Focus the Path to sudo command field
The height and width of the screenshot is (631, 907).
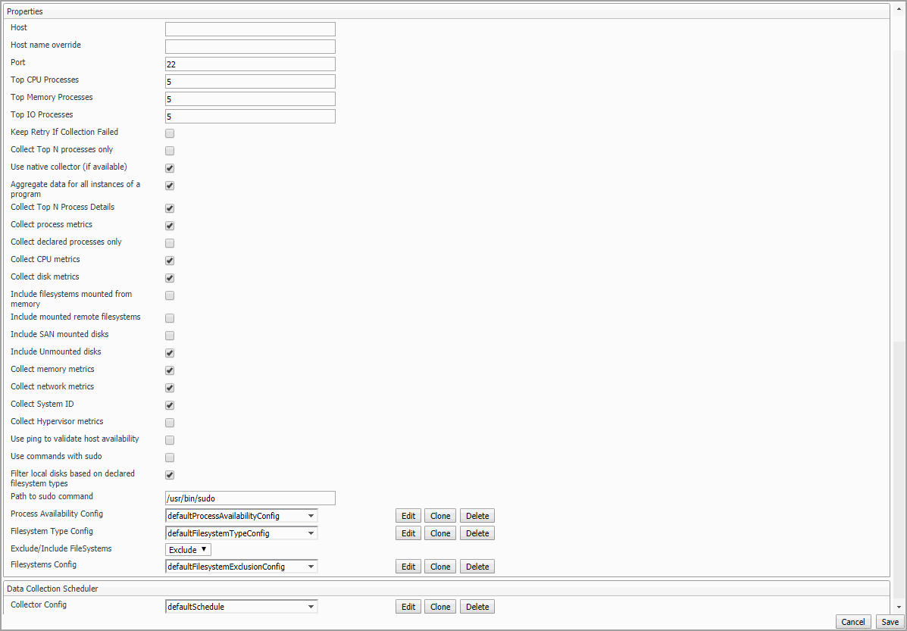coord(250,498)
